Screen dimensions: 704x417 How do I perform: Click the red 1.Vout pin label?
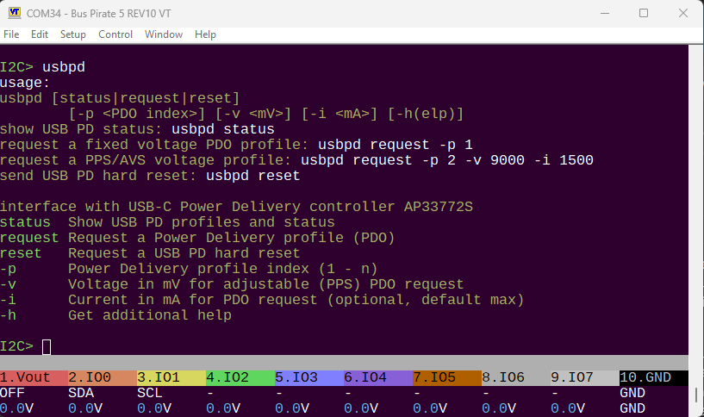(x=33, y=377)
